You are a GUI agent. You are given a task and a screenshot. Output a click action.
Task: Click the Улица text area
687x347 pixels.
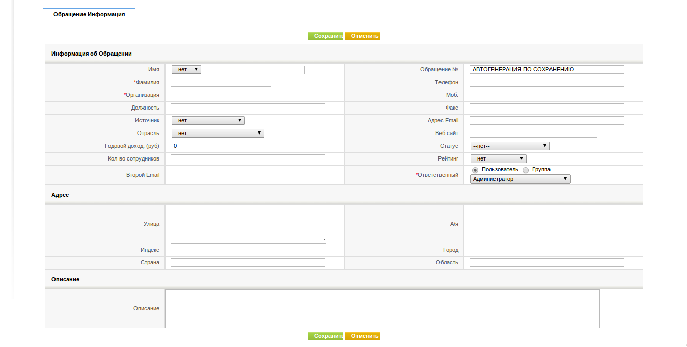(x=249, y=224)
